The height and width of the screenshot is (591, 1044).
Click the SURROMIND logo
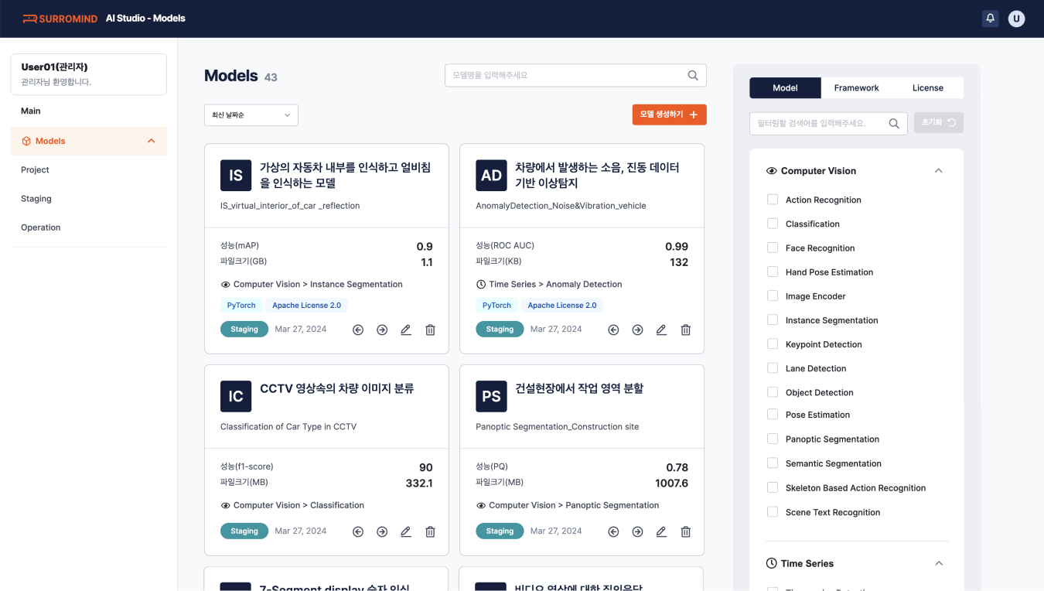60,19
